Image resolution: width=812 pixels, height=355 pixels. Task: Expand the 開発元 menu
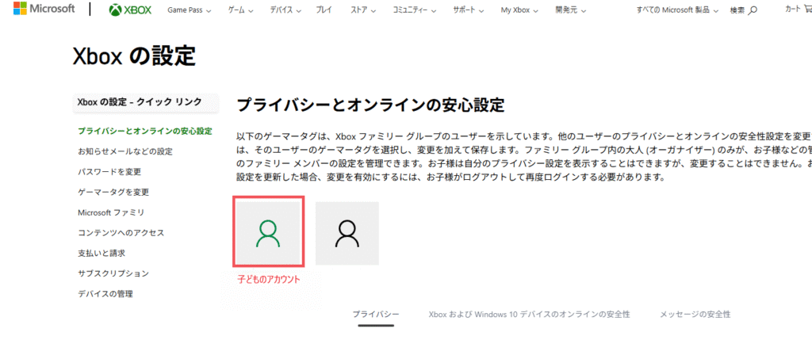[x=571, y=10]
